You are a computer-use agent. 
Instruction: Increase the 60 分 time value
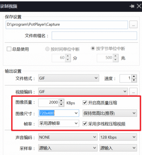(68, 56)
